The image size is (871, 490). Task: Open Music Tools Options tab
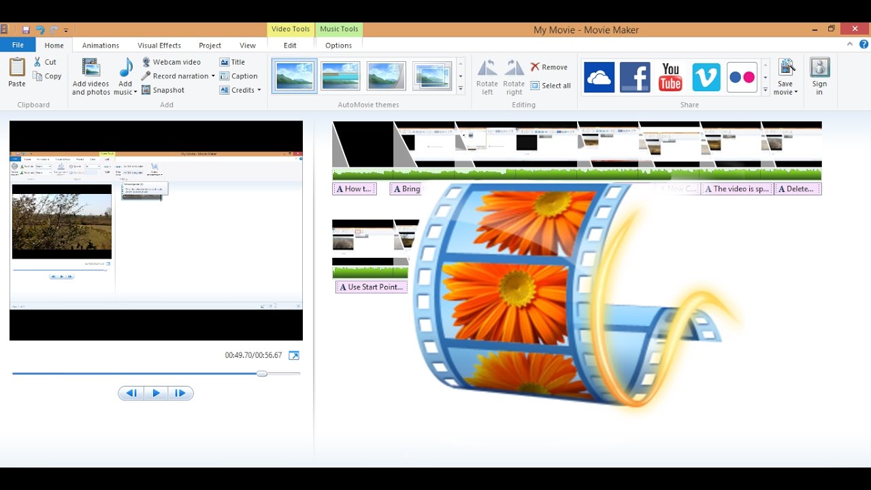pyautogui.click(x=339, y=46)
